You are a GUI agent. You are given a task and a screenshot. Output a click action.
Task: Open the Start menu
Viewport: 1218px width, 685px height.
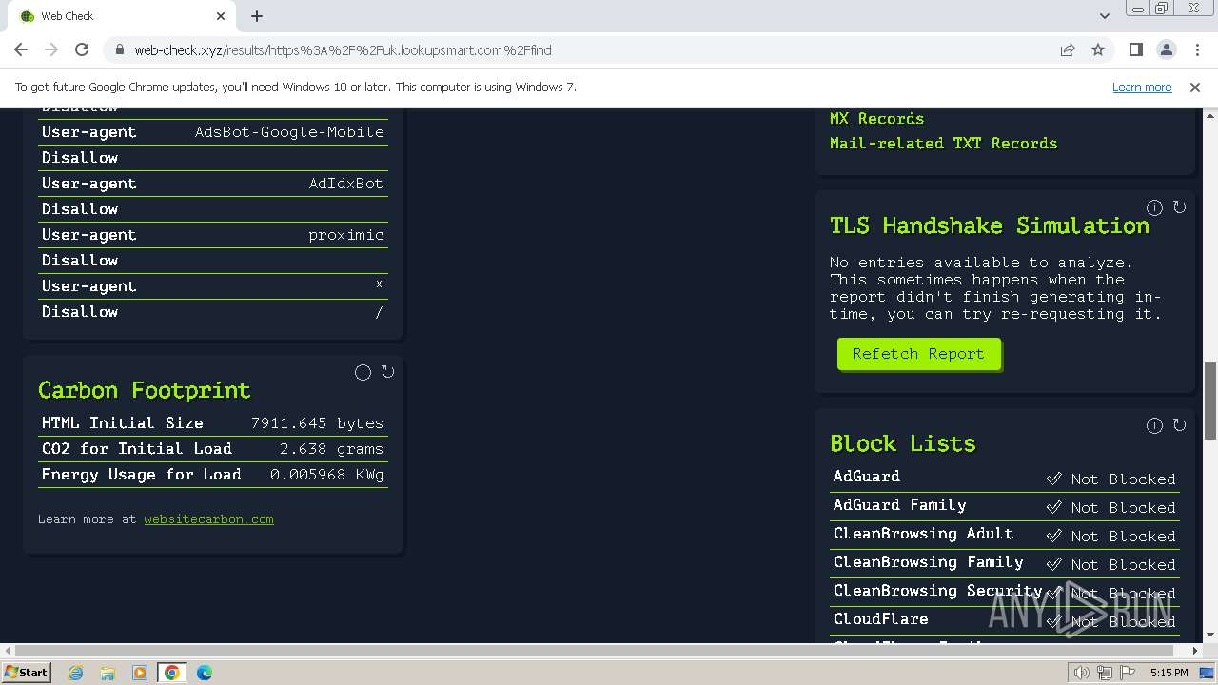coord(27,673)
